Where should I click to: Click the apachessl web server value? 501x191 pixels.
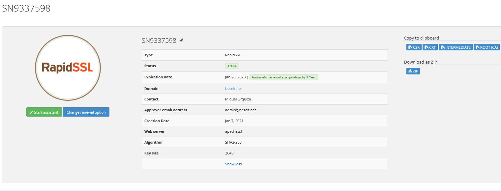click(x=234, y=131)
